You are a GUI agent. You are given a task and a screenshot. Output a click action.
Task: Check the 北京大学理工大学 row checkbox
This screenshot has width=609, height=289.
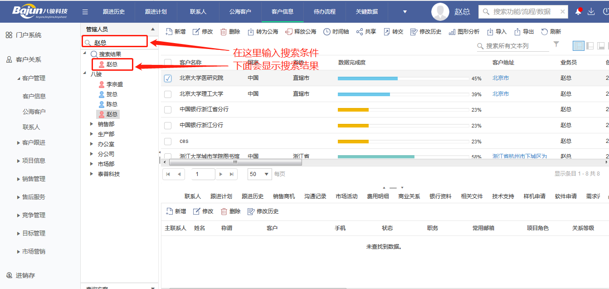click(x=168, y=94)
